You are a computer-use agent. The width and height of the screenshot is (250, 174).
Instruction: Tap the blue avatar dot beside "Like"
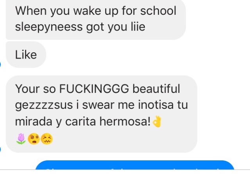pyautogui.click(x=0, y=65)
